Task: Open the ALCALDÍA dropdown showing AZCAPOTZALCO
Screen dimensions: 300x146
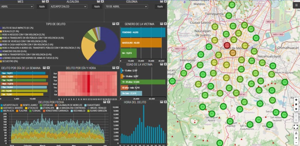Action: 69,6
